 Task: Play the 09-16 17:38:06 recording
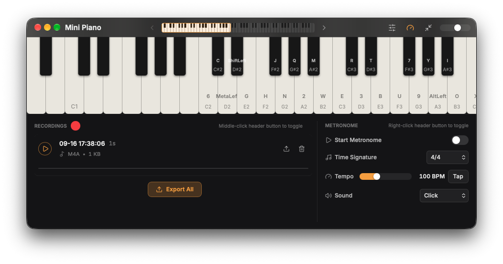coord(45,149)
